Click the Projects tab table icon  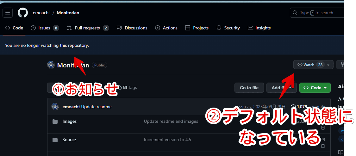tap(188, 28)
